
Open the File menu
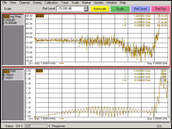pyautogui.click(x=5, y=2)
